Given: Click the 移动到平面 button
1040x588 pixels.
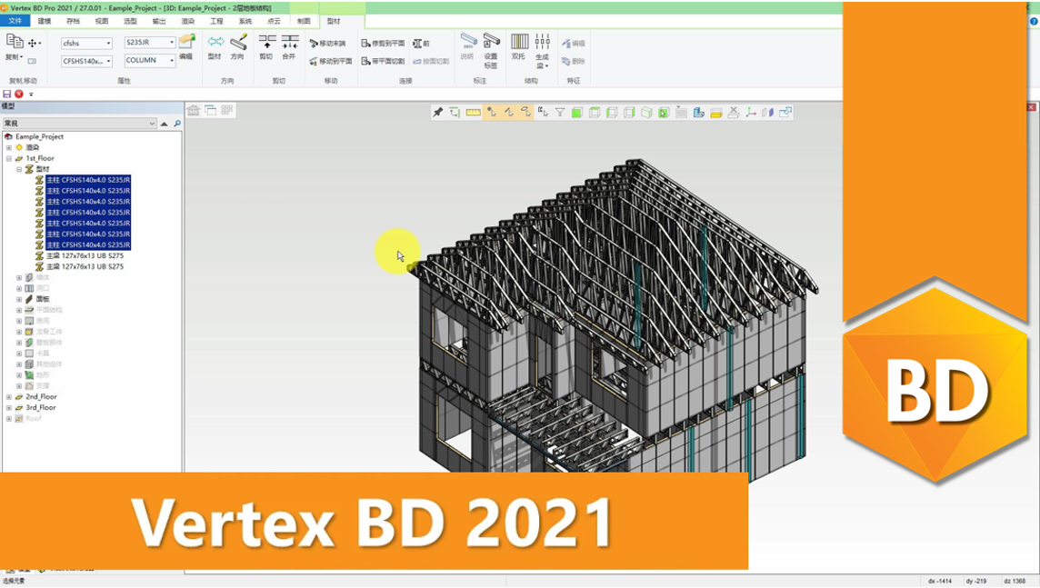Looking at the screenshot, I should (331, 62).
